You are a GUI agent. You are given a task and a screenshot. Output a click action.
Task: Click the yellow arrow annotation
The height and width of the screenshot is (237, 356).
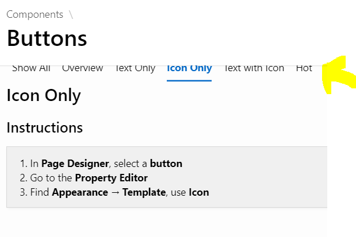[x=339, y=75]
